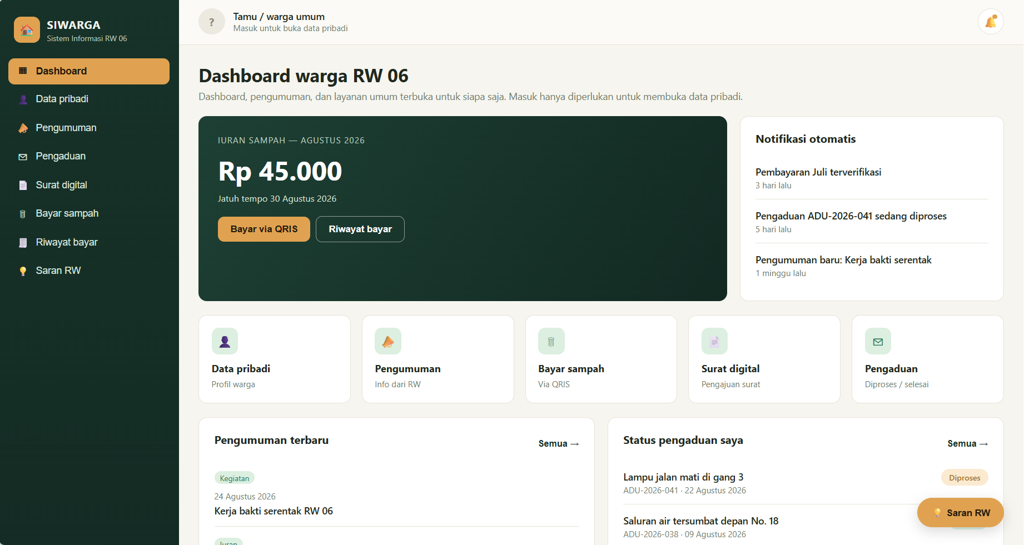The height and width of the screenshot is (545, 1024).
Task: Click the document icon beside sidebar Surat digital
Action: 23,186
